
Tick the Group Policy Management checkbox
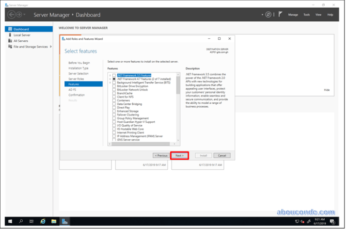(114, 118)
